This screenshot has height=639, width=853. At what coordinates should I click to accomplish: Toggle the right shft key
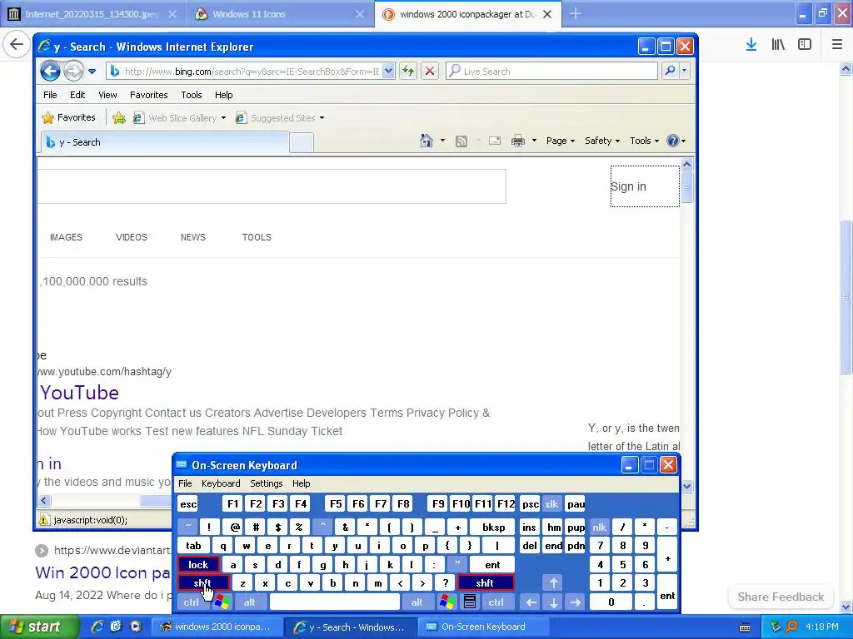486,583
